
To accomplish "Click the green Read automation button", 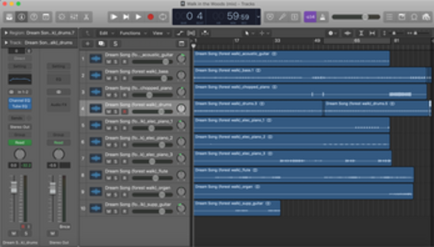I will coord(20,142).
